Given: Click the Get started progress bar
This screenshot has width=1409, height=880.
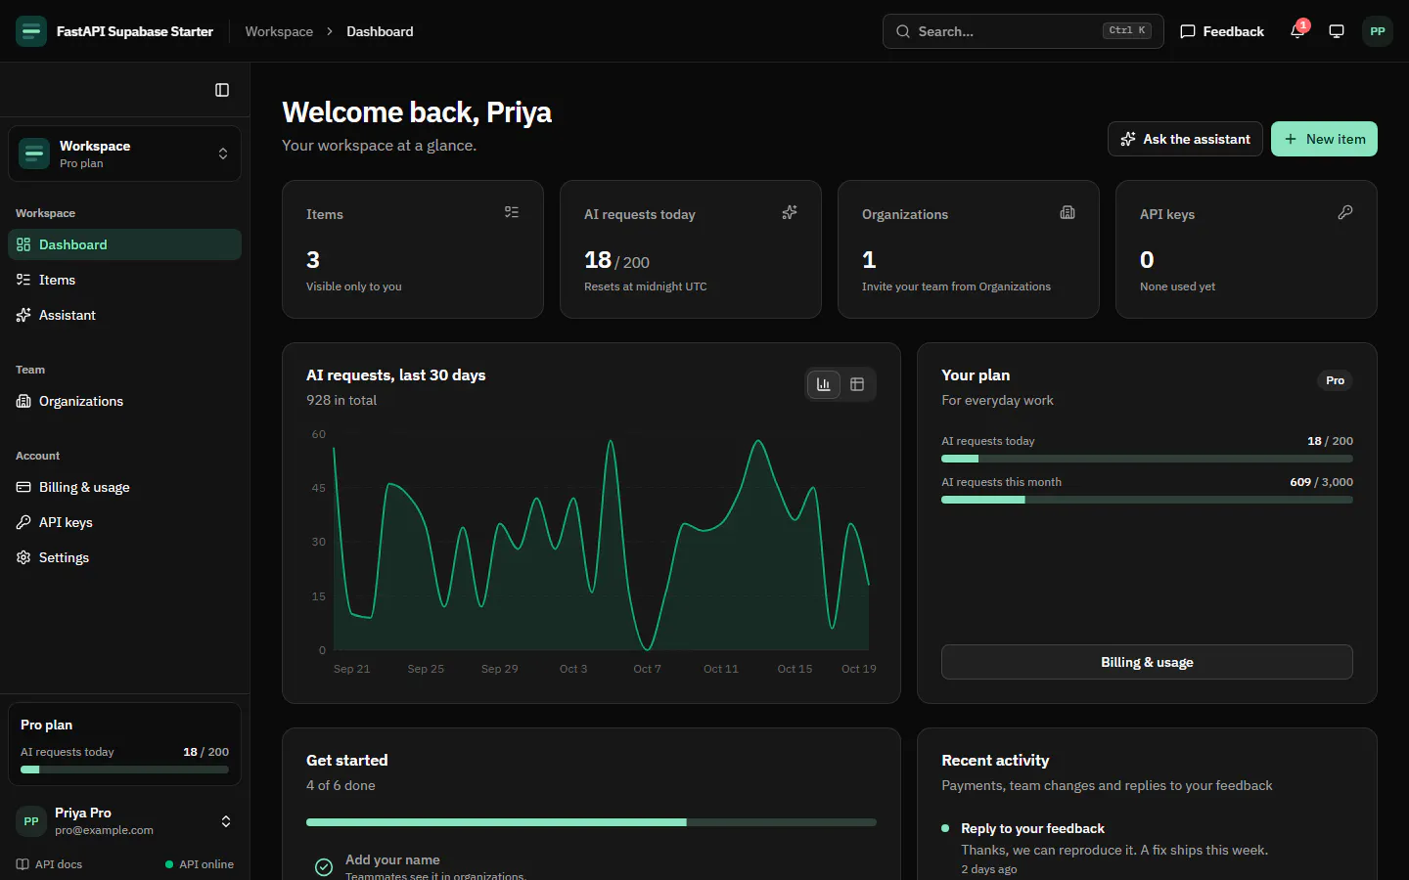Looking at the screenshot, I should [591, 822].
